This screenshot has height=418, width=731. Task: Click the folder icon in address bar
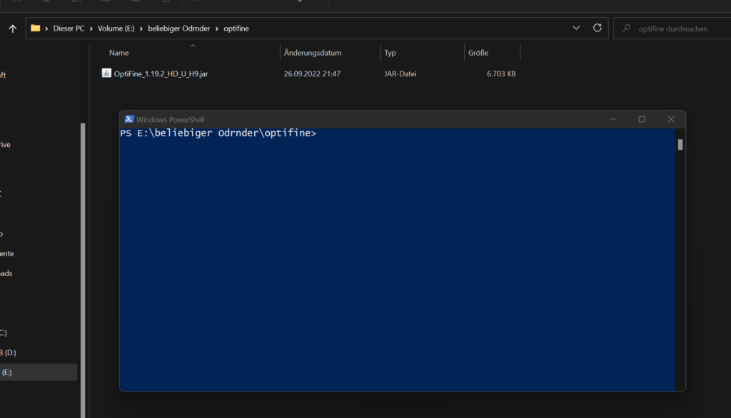pyautogui.click(x=36, y=29)
